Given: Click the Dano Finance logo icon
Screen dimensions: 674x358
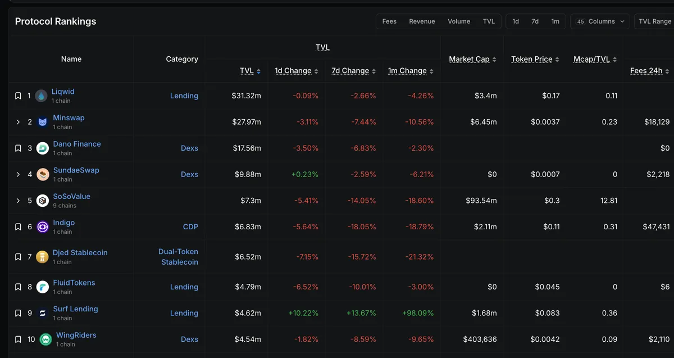Looking at the screenshot, I should click(x=43, y=148).
